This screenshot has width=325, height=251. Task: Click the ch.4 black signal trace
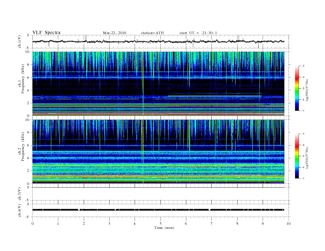coord(158,210)
